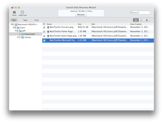Screen dimensions: 163x123
Task: Click the Macintosh HD(HFS+) label
Action: click(x=27, y=24)
